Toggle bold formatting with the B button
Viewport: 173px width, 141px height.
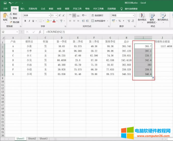[25, 21]
